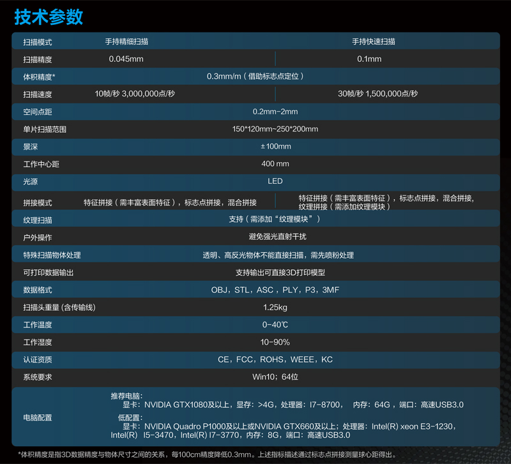Click the OBJ, STL, ASC data formats text
511x464 pixels.
coord(275,290)
